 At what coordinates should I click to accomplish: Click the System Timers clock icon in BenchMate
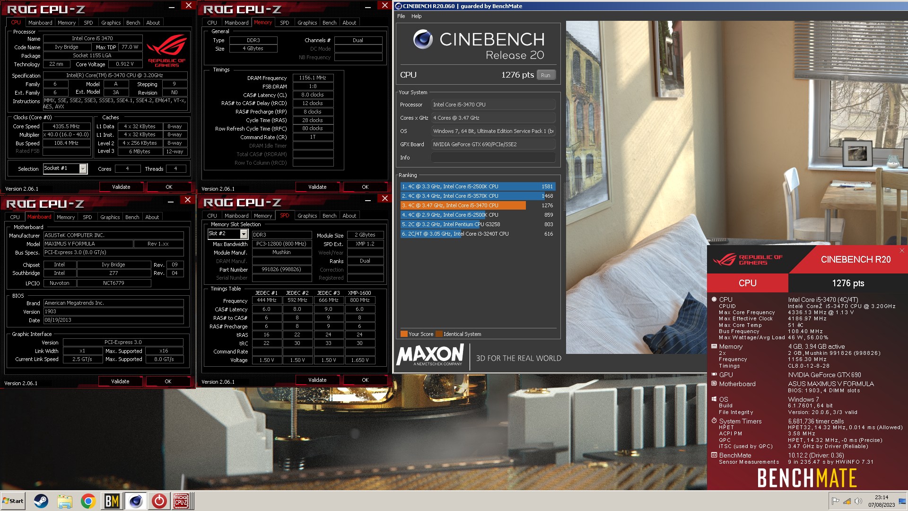point(714,421)
